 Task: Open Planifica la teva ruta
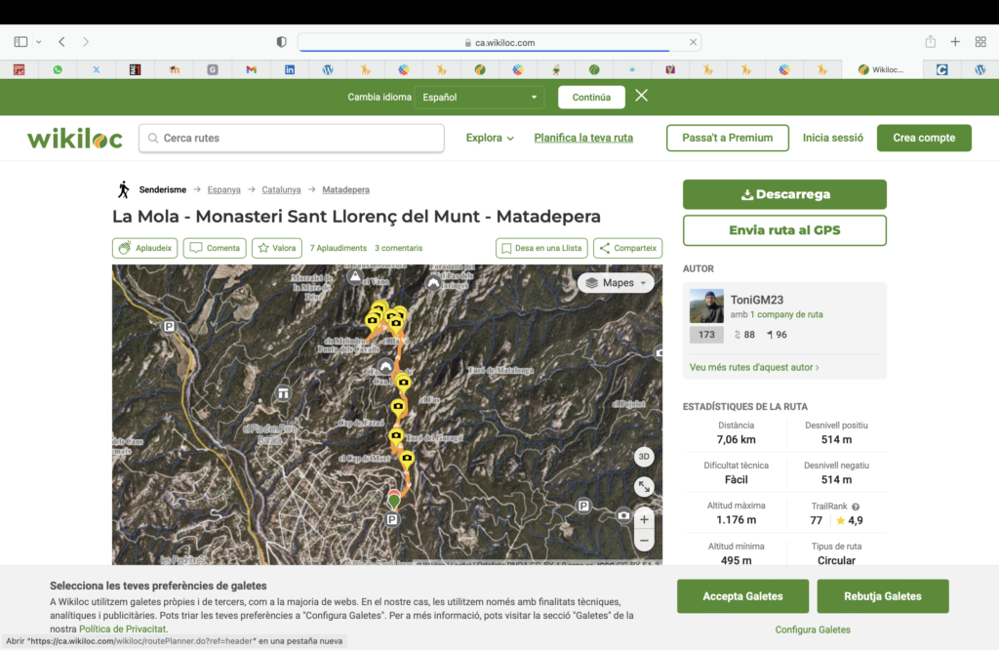[x=583, y=138]
